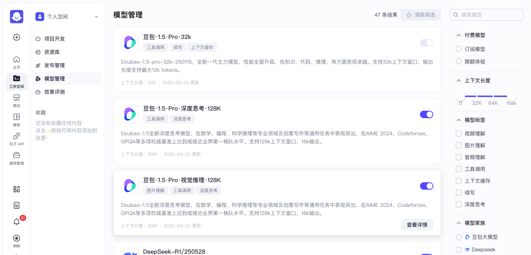Check the 上下文缓存 filter checkbox

click(x=459, y=181)
